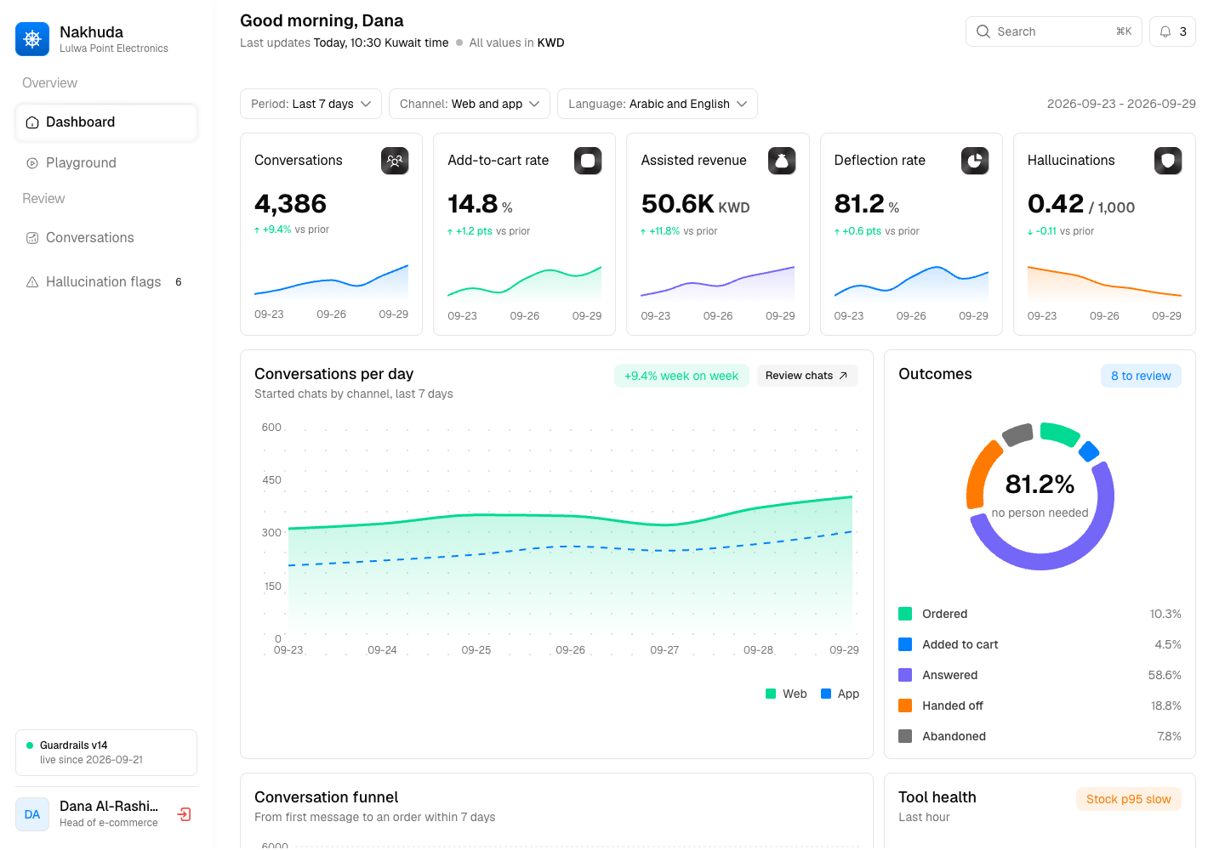Click the Playground play icon

32,163
